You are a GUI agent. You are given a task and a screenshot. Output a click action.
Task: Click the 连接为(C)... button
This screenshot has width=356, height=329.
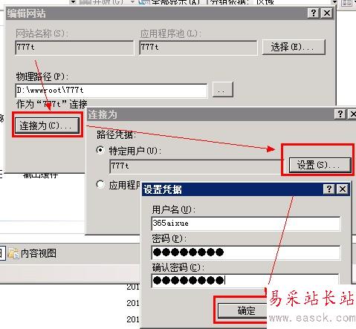click(x=47, y=126)
